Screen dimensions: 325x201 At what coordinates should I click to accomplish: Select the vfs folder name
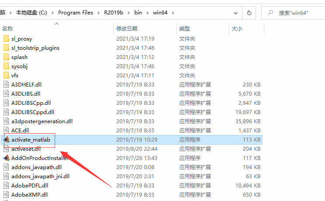15,75
